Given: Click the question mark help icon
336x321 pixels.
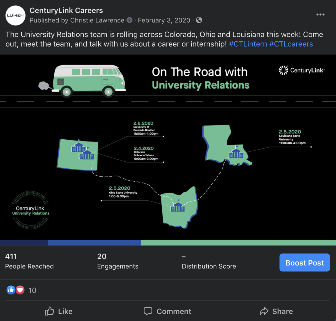Looking at the screenshot, I should (129, 20).
